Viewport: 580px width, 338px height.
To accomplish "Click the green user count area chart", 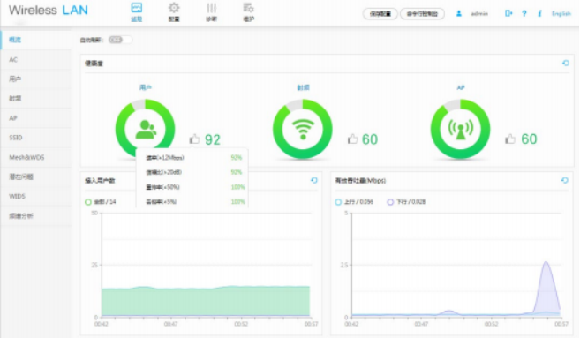I will tap(206, 302).
